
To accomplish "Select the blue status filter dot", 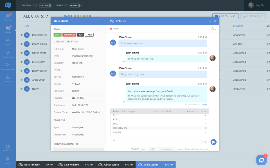I will click(75, 16).
